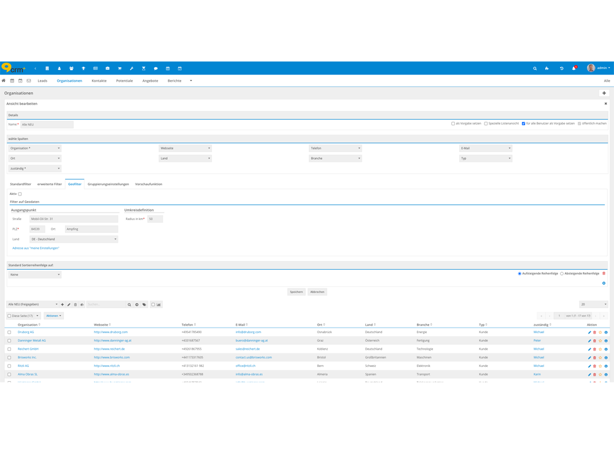
Task: Click the chart icon in list toolbar
Action: (x=158, y=304)
